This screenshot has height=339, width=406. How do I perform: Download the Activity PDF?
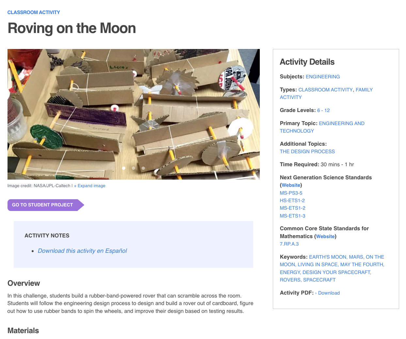329,293
